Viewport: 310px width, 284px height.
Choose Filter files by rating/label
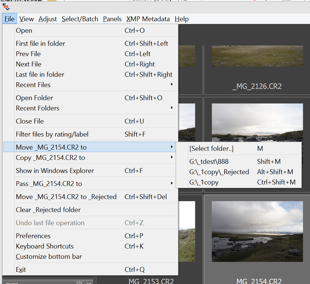coord(52,134)
